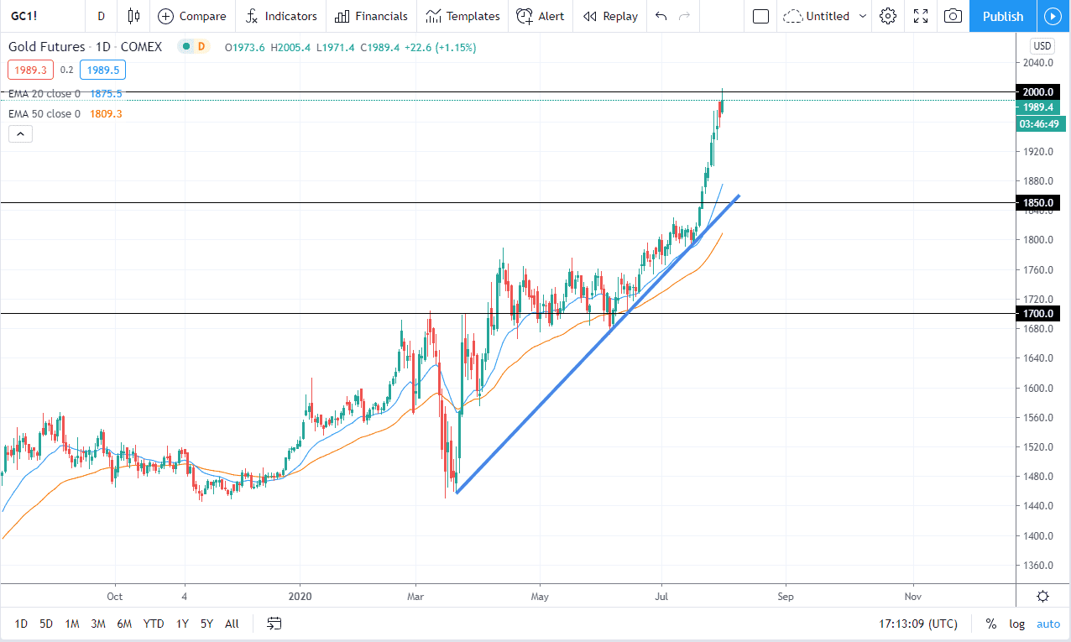The width and height of the screenshot is (1071, 642).
Task: Click the undo arrow
Action: point(661,16)
